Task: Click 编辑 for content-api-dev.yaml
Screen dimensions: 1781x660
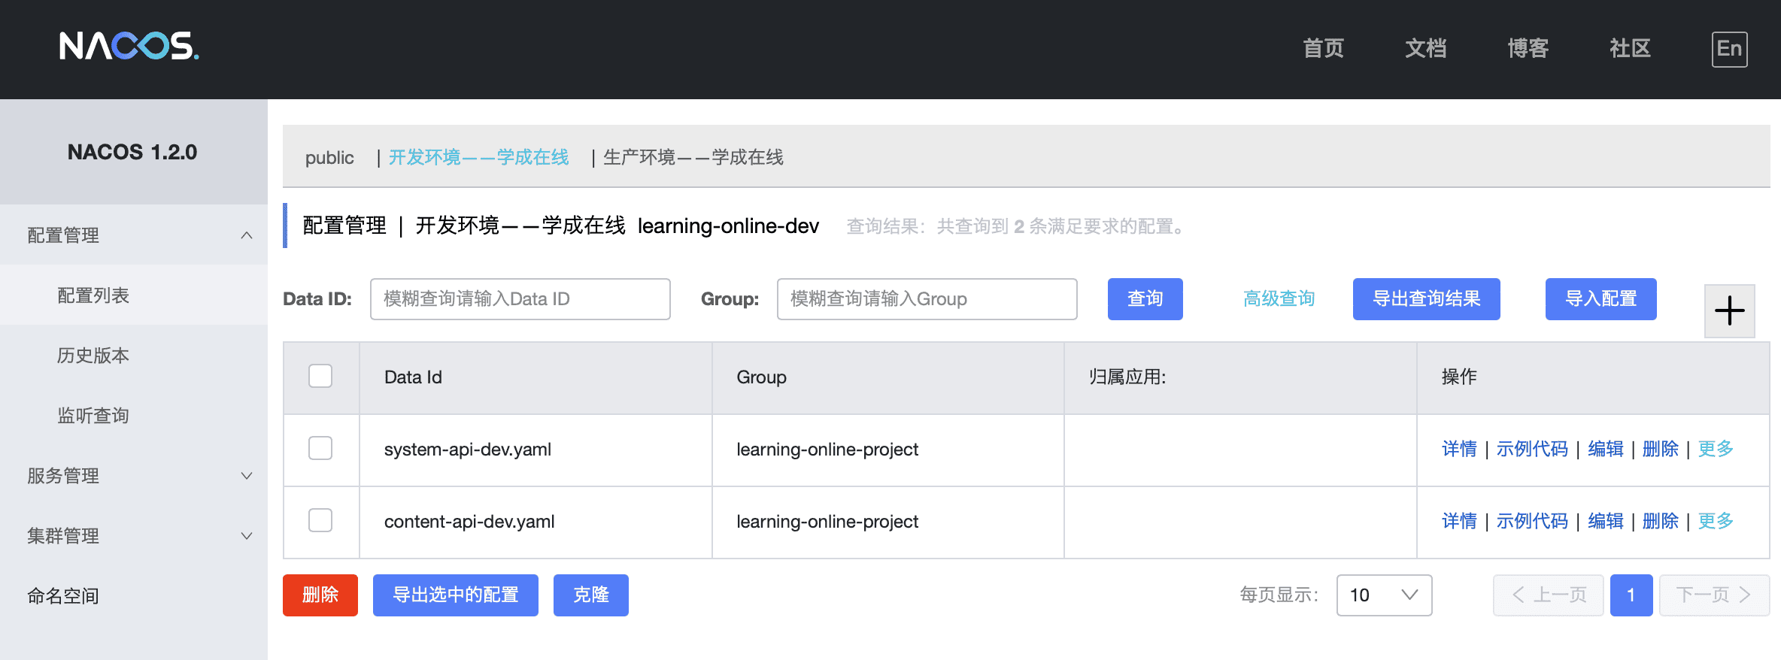Action: 1606,521
